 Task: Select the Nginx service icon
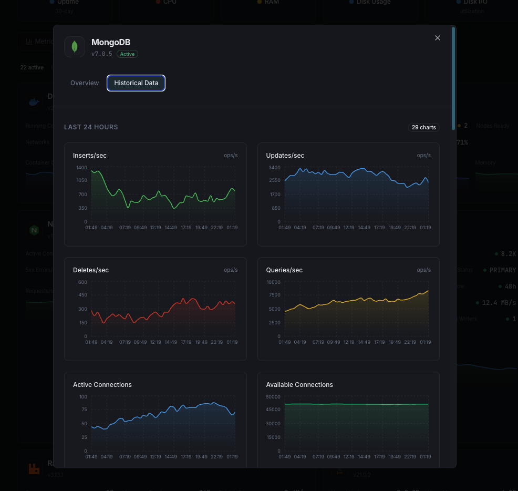pos(34,230)
